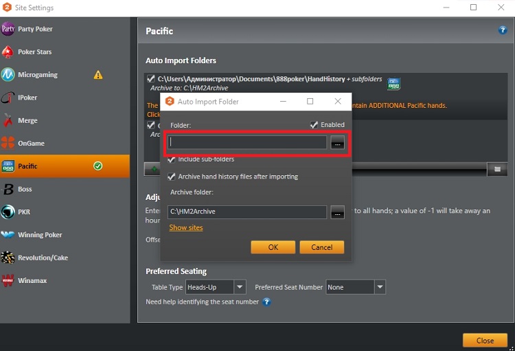Choose the Winamax site icon
Viewport: 515px width, 351px height.
pos(8,280)
